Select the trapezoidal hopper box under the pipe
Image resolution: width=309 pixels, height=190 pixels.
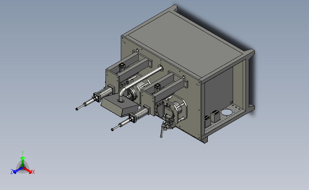(120, 106)
